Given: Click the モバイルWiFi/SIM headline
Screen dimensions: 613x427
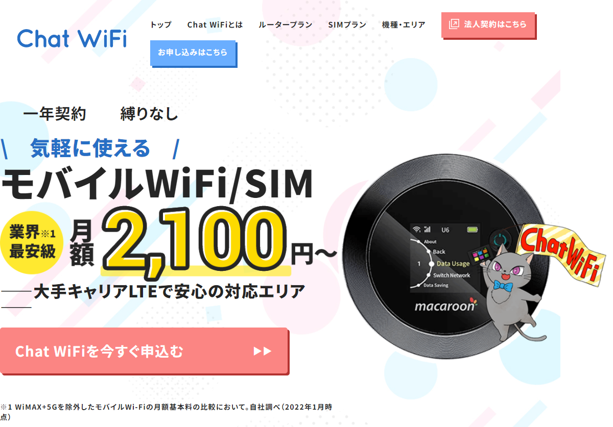Looking at the screenshot, I should [x=157, y=185].
